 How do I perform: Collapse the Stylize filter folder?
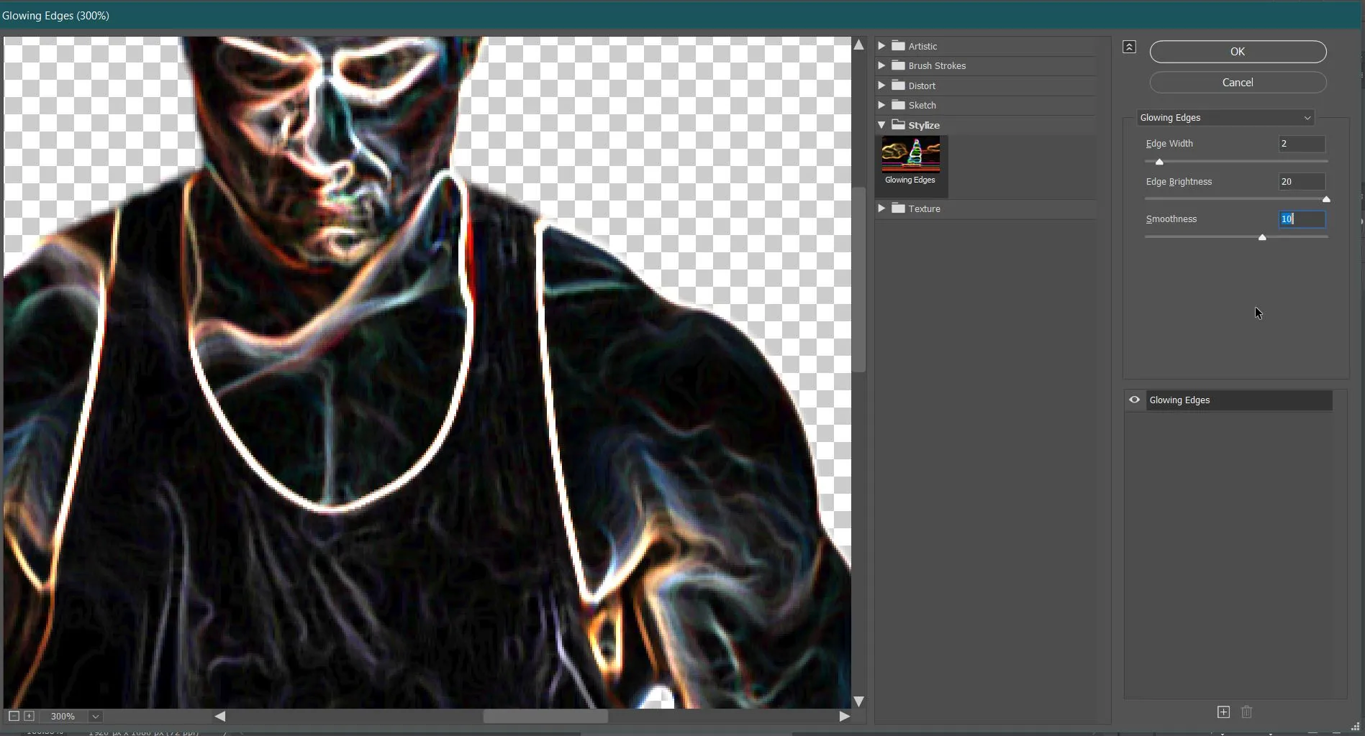click(881, 125)
